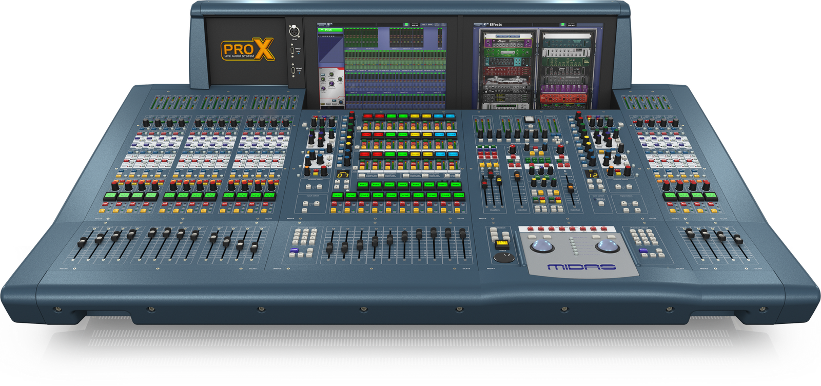Click the upper USB port on screen panel
The image size is (821, 386).
coord(292,51)
